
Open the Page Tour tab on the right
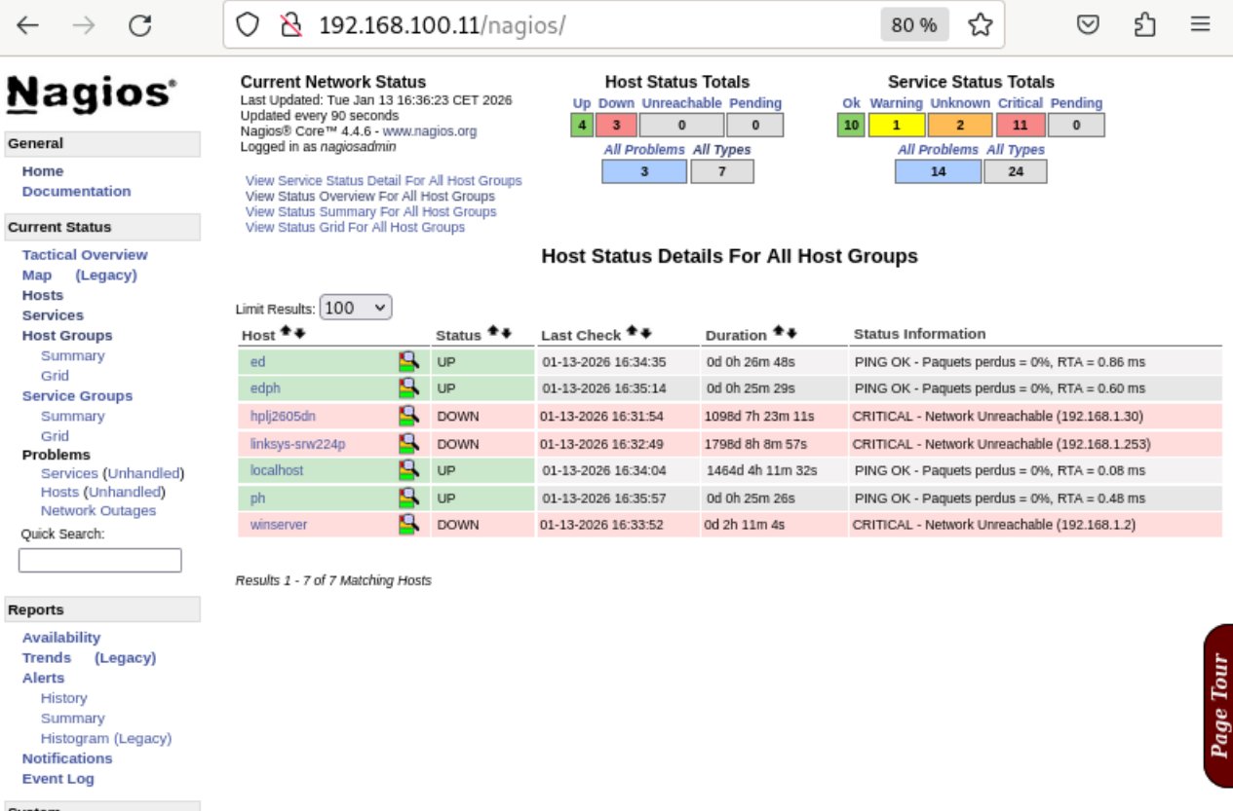[1222, 697]
